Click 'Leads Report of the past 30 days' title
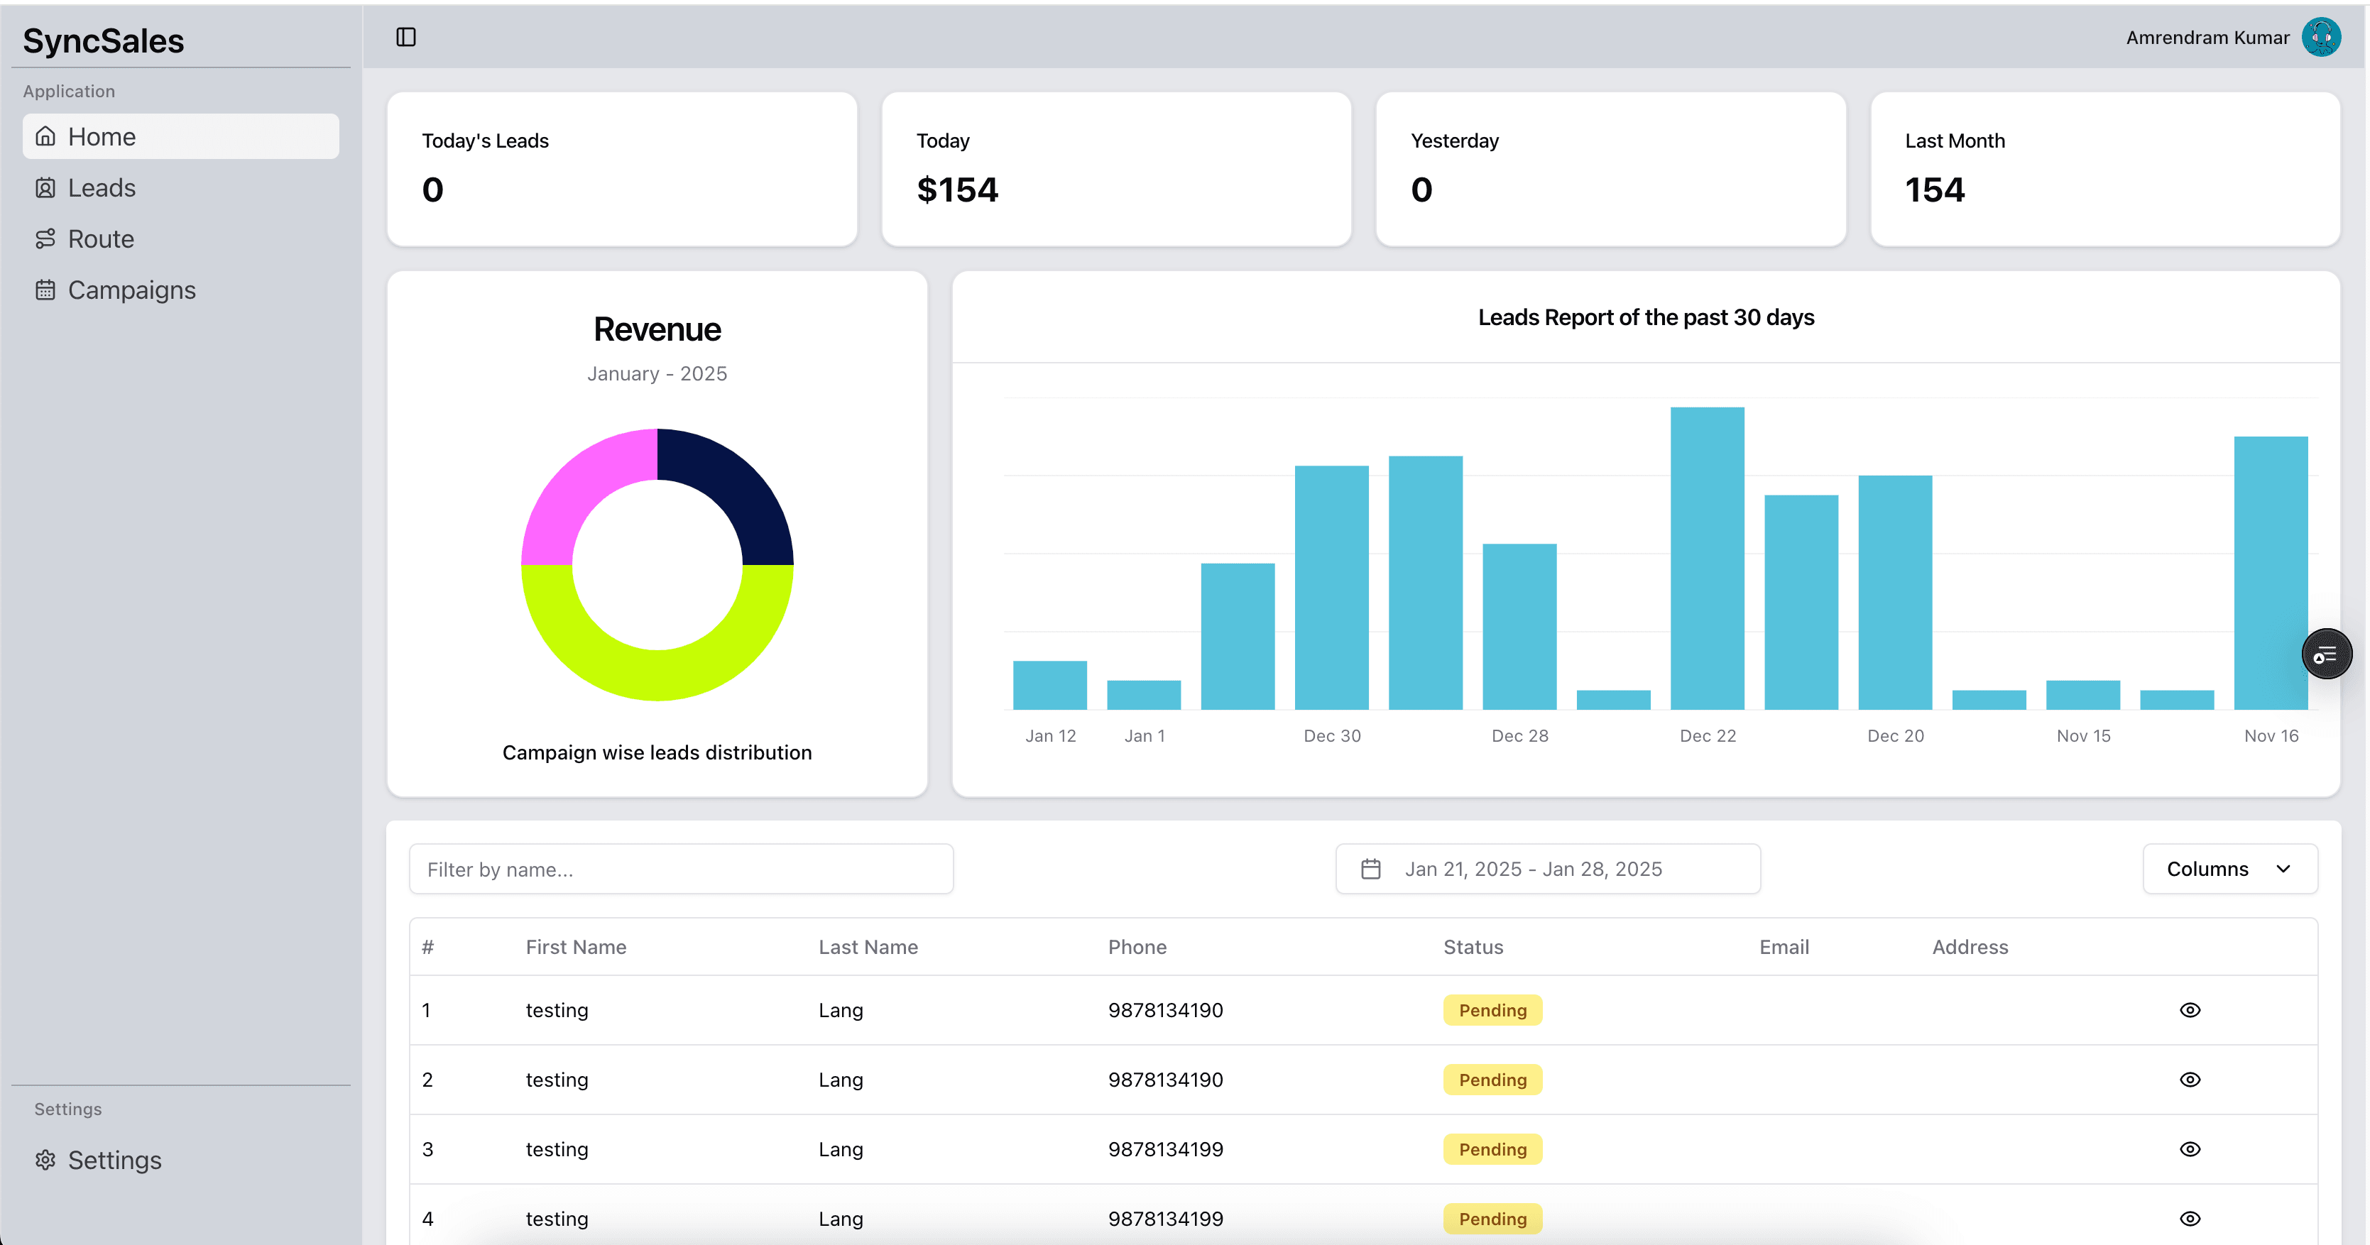 click(x=1646, y=317)
